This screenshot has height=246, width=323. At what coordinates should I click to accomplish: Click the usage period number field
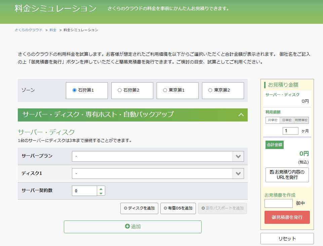pyautogui.click(x=290, y=131)
